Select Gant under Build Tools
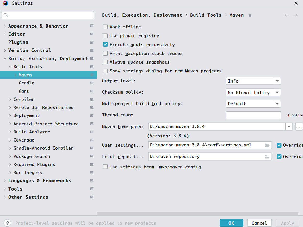This screenshot has width=303, height=227. click(x=24, y=91)
